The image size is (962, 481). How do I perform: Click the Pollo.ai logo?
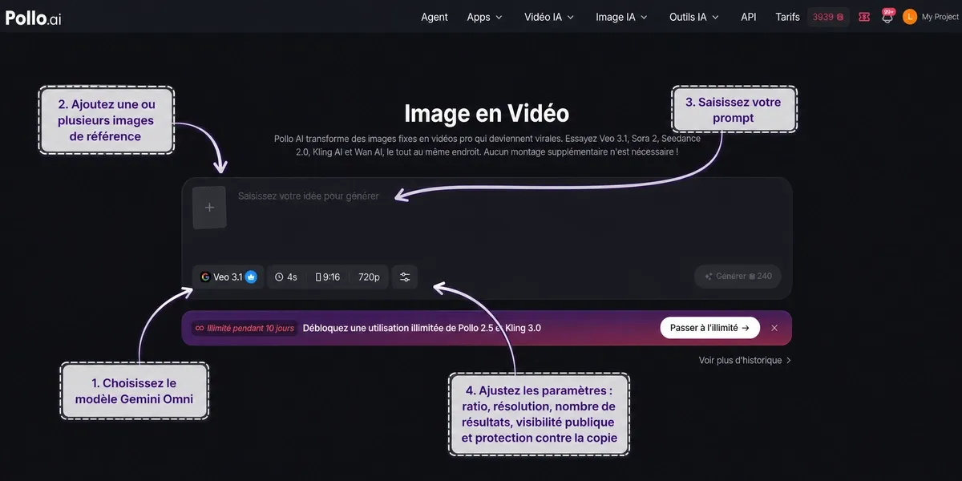(33, 17)
